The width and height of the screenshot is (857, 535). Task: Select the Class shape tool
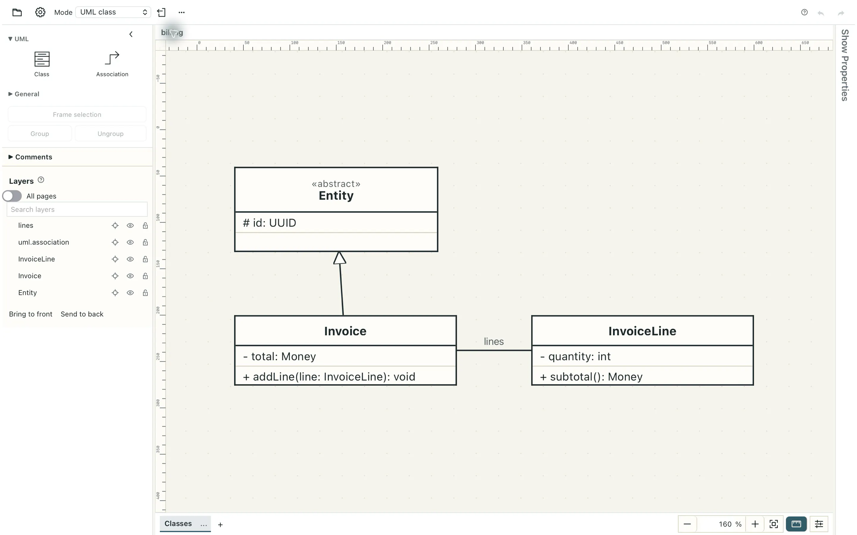(42, 64)
